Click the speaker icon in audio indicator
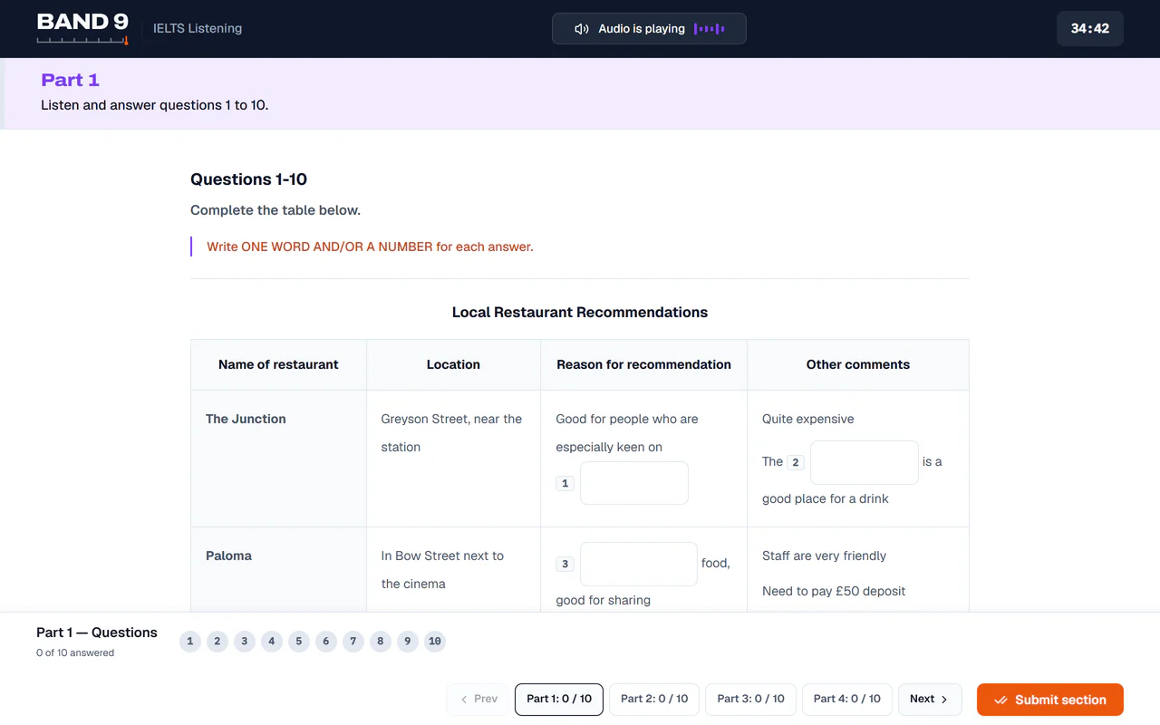The width and height of the screenshot is (1160, 725). click(x=582, y=29)
